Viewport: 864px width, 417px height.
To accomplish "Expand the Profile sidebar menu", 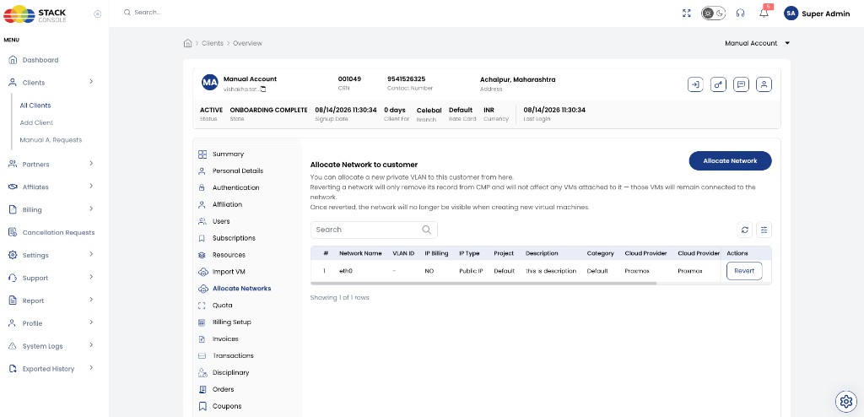I will tap(51, 322).
